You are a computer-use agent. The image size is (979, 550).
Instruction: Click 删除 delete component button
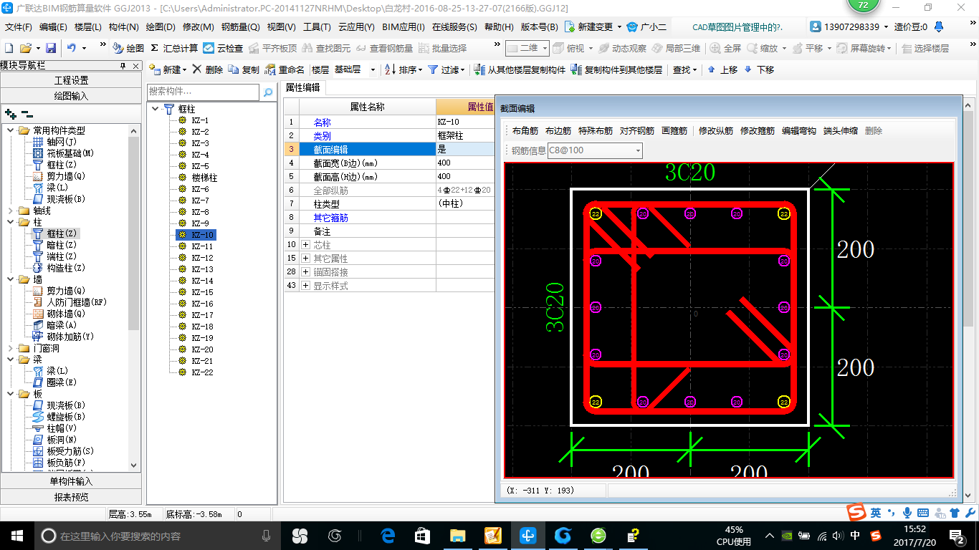[x=208, y=69]
